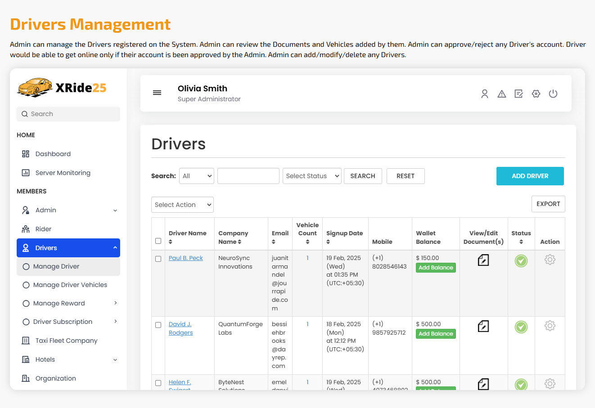The image size is (595, 408).
Task: Open documents icon for Paul B. Peck
Action: tap(483, 260)
